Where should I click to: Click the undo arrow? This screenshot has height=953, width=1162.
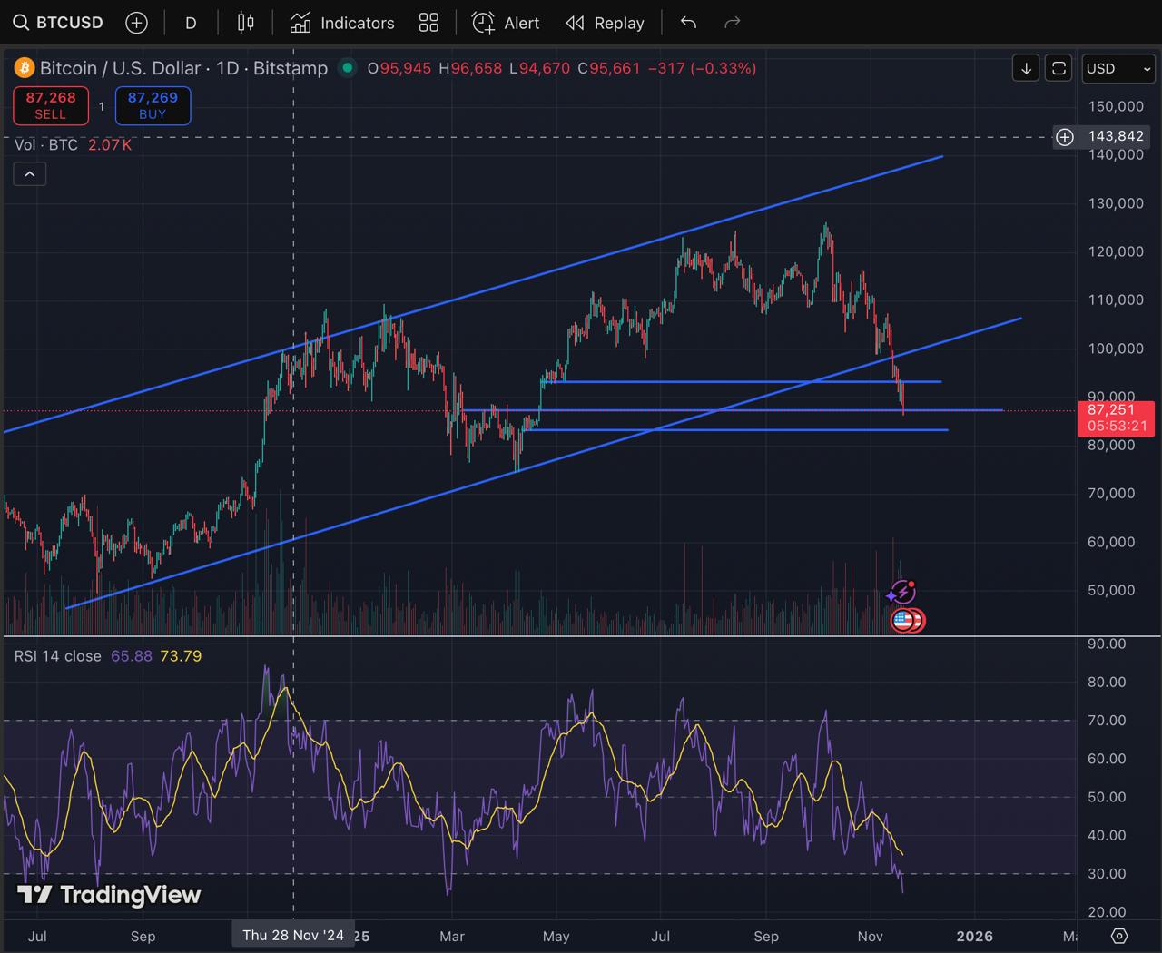[688, 23]
